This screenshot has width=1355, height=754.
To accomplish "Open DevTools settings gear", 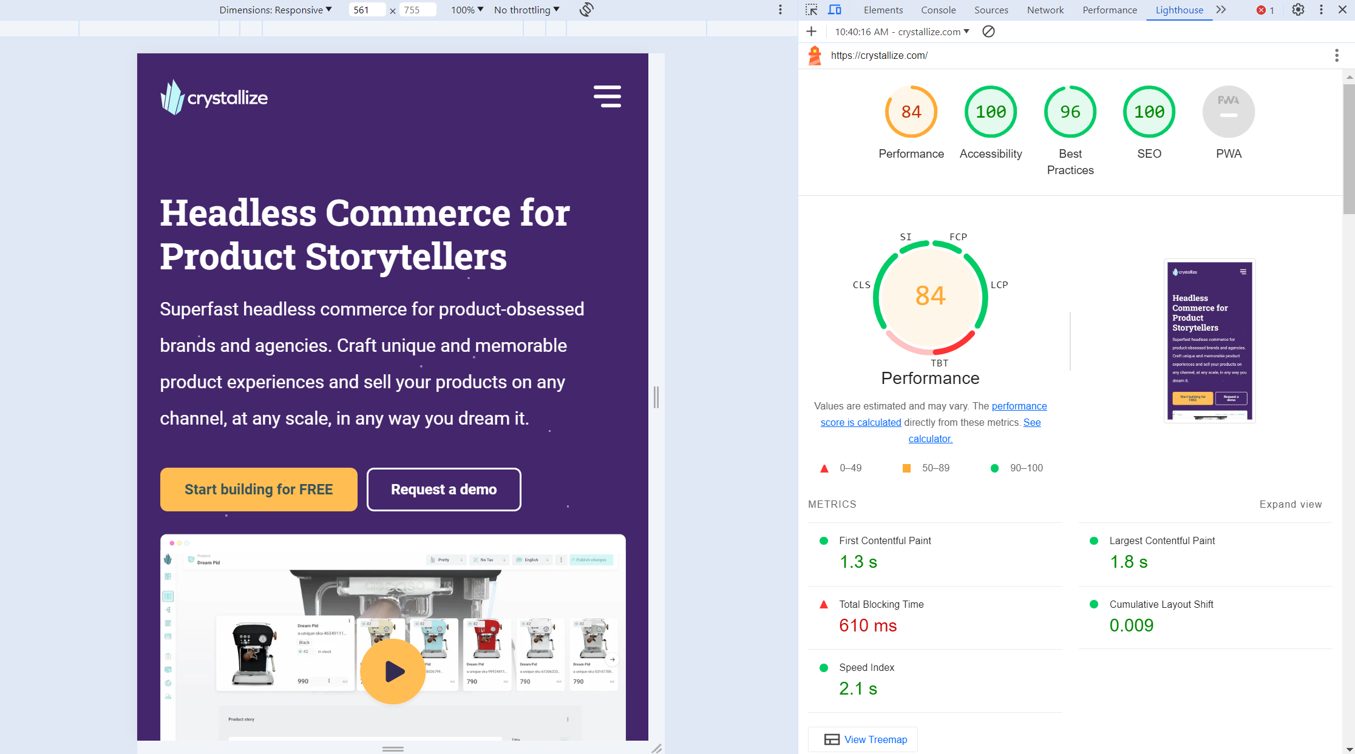I will [1298, 10].
